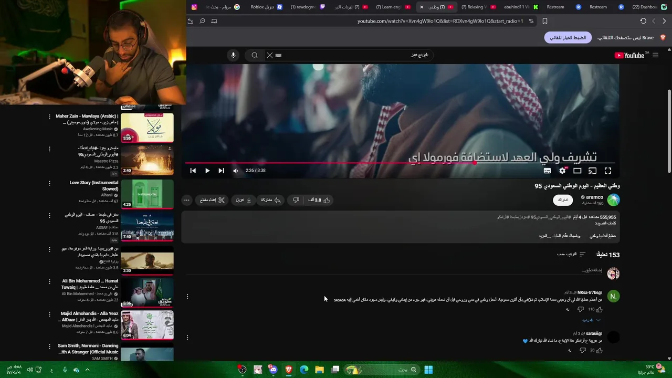Close the current وطني YouTube tab
Screen dimensions: 672x378
pos(421,7)
